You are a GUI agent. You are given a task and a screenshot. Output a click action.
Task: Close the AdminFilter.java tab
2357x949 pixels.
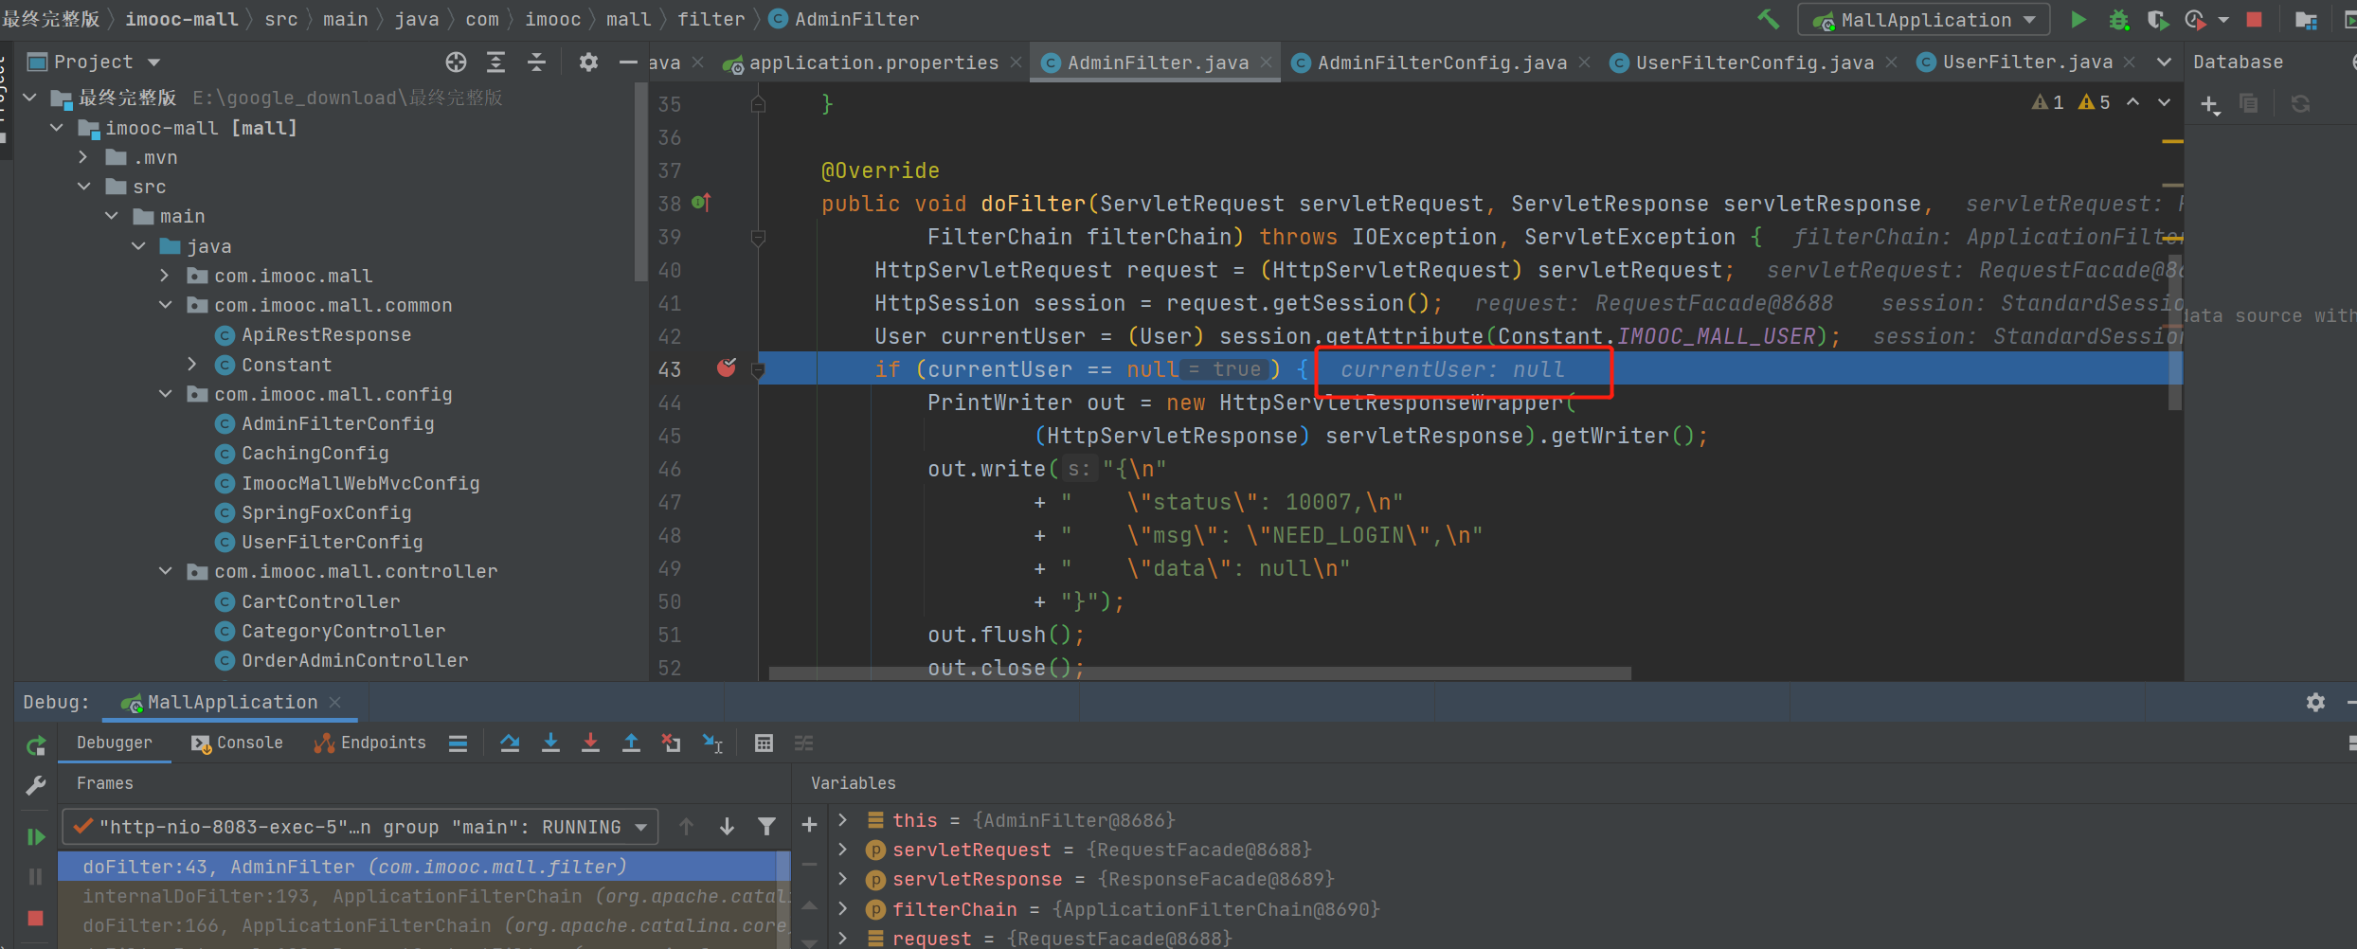point(1266,63)
